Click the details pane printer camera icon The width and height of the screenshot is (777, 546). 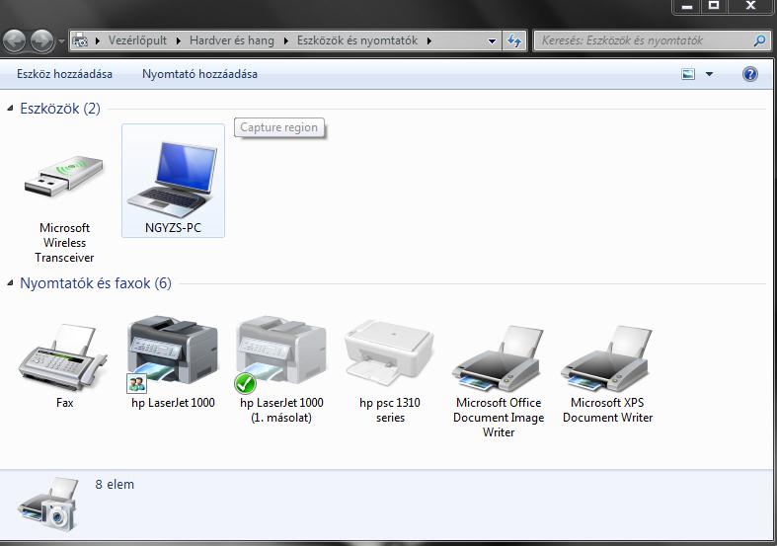point(48,505)
